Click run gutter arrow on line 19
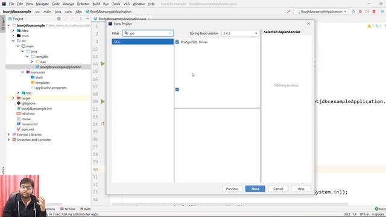The image size is (386, 217). point(103,101)
